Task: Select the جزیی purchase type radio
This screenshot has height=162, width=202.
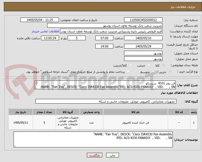Action: [x=170, y=71]
